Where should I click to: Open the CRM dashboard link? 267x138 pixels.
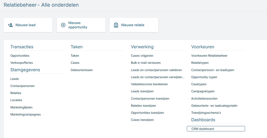203,129
